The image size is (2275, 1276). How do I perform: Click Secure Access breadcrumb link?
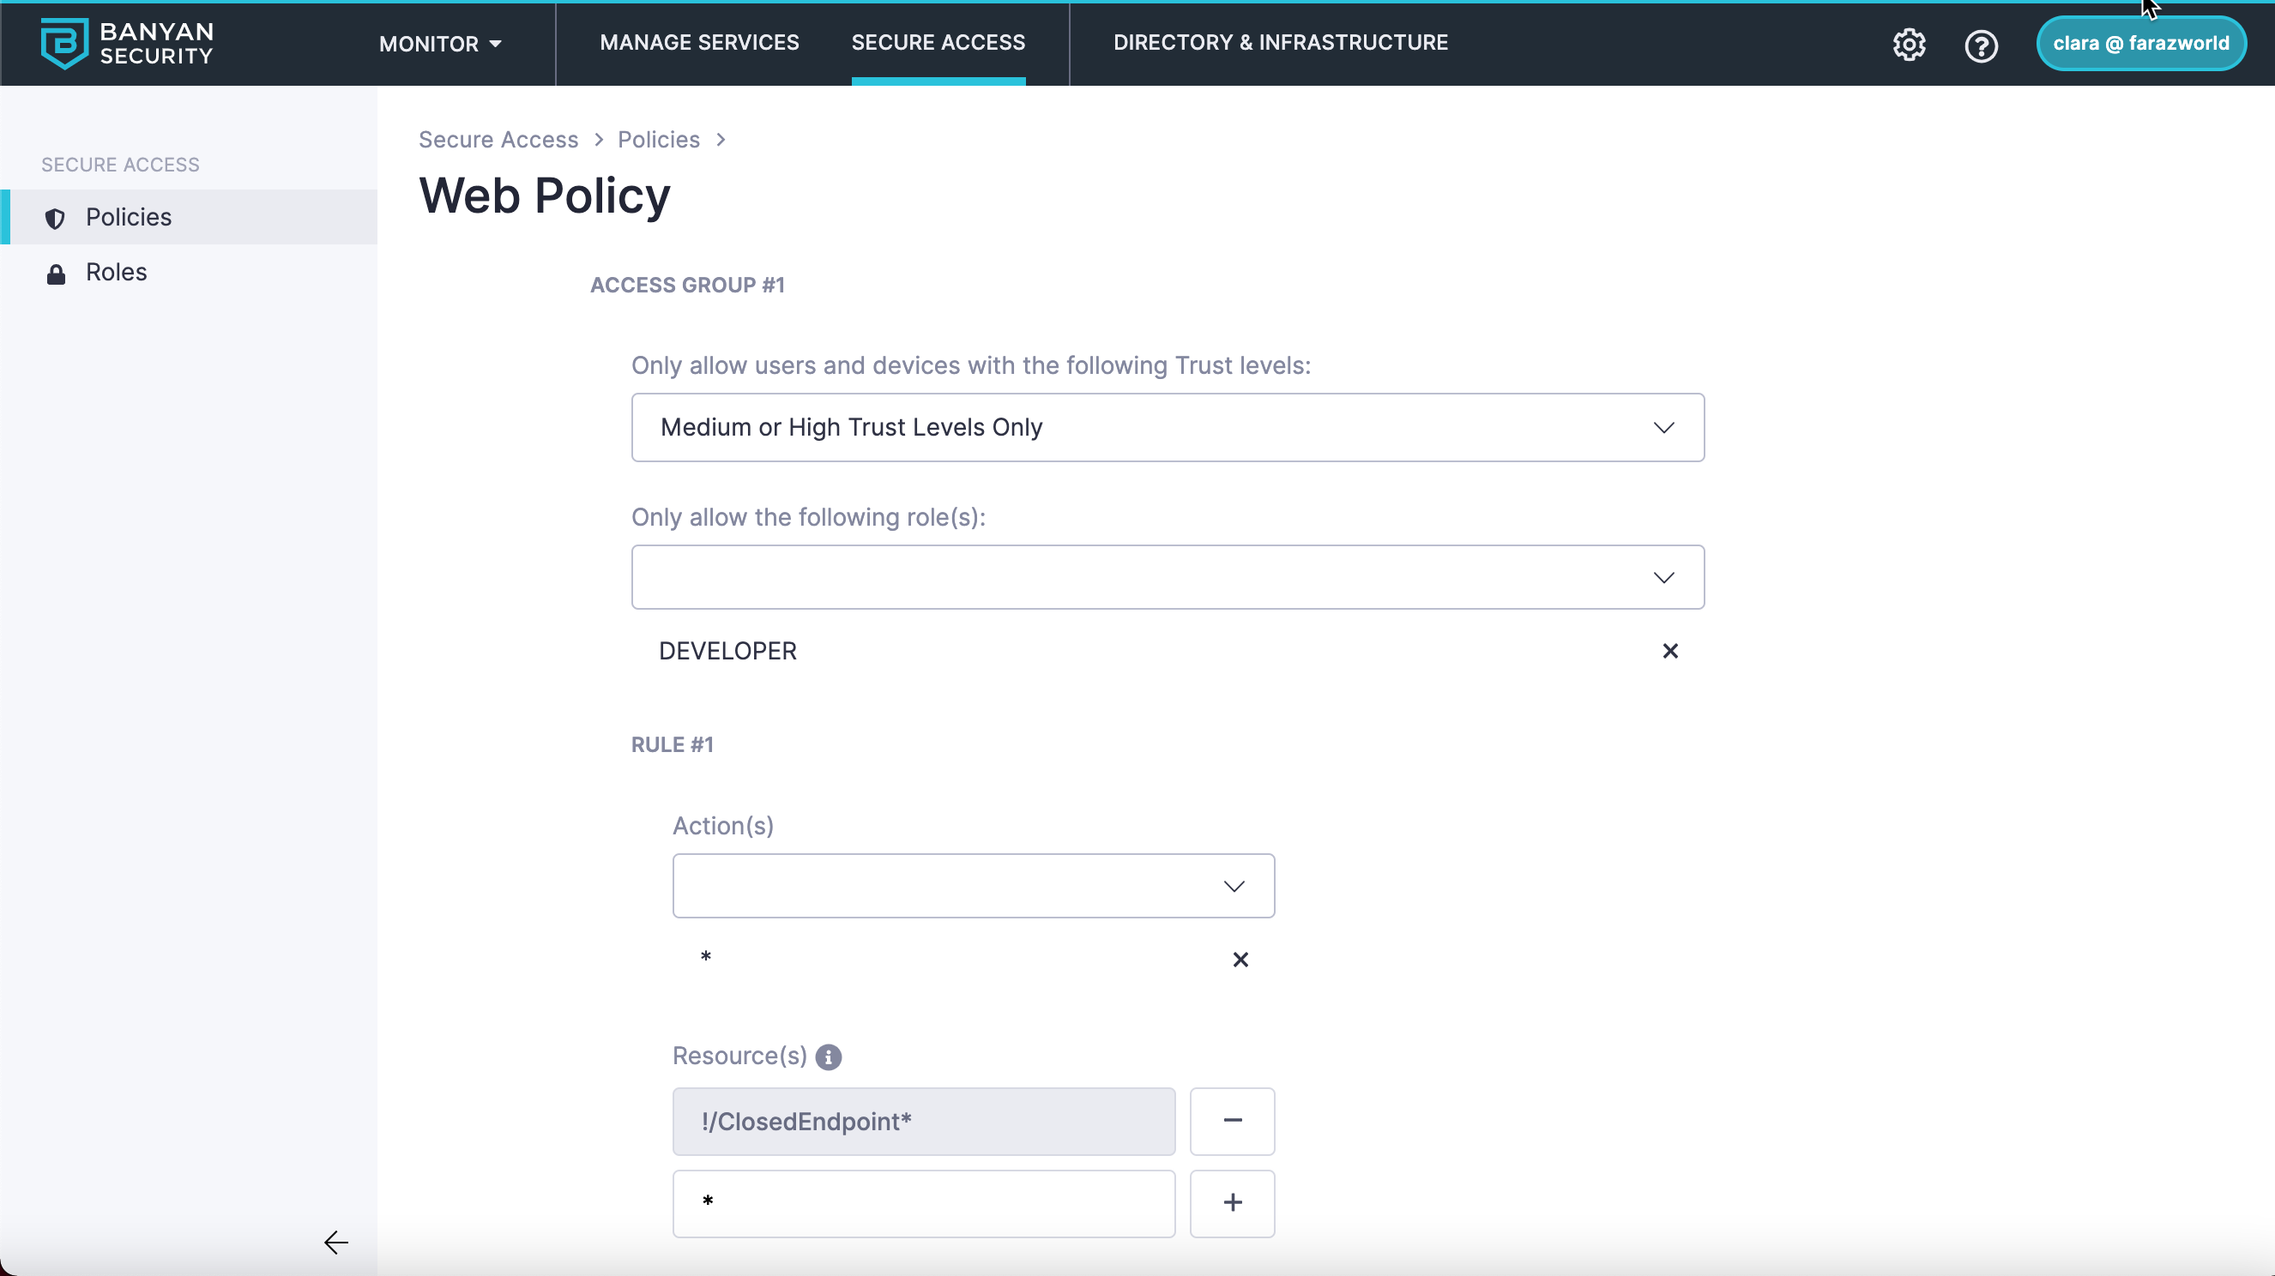(498, 140)
